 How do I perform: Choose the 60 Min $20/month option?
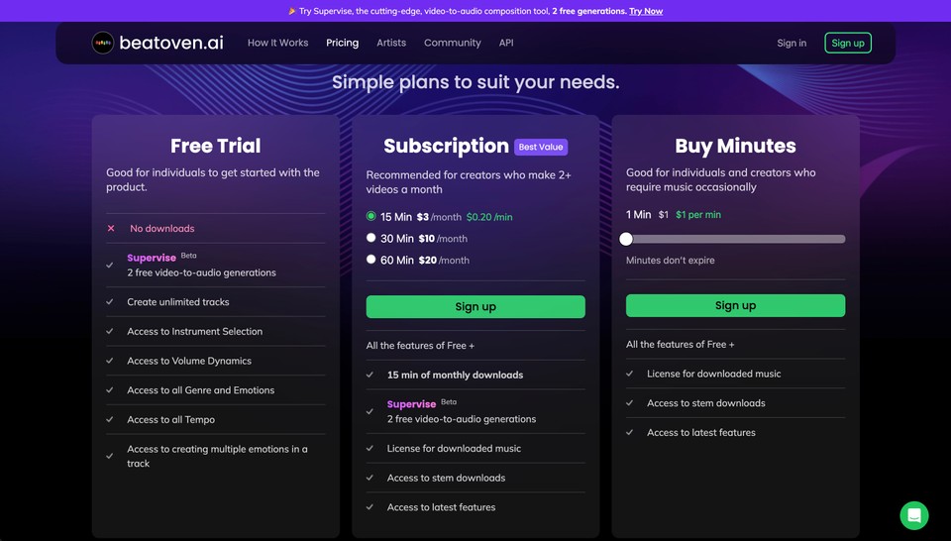coord(371,260)
